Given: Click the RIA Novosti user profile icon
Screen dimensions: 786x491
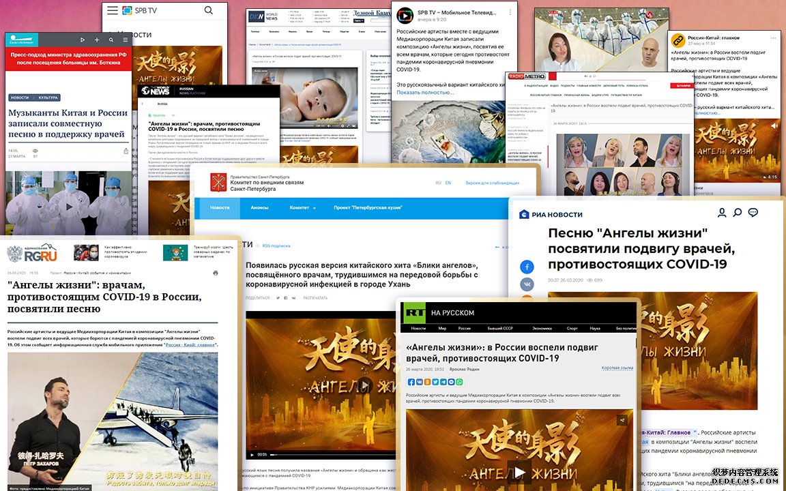Looking at the screenshot, I should click(722, 213).
